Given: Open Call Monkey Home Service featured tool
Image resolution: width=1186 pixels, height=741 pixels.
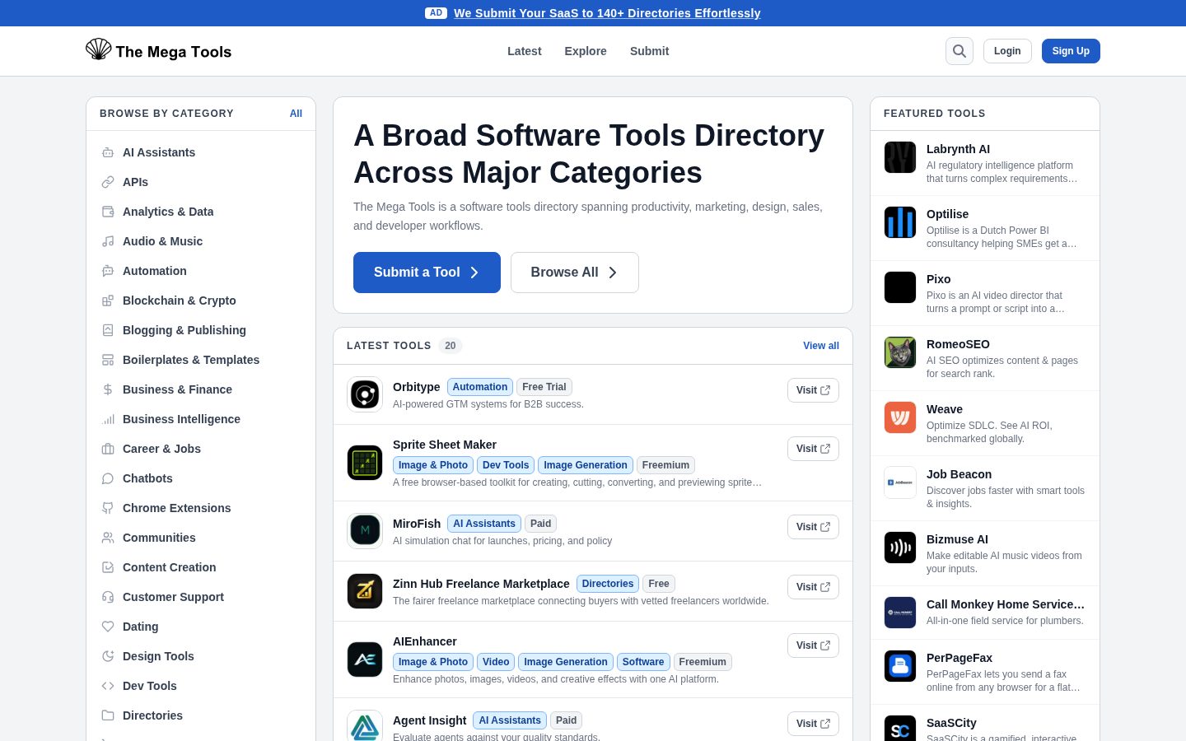Looking at the screenshot, I should click(985, 613).
